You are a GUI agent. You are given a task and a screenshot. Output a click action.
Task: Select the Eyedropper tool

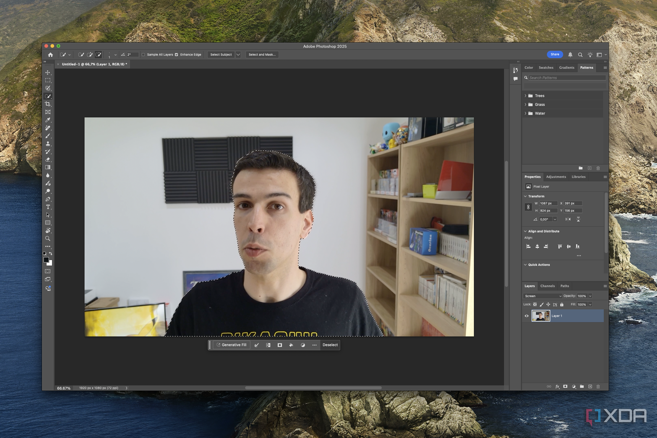coord(48,120)
